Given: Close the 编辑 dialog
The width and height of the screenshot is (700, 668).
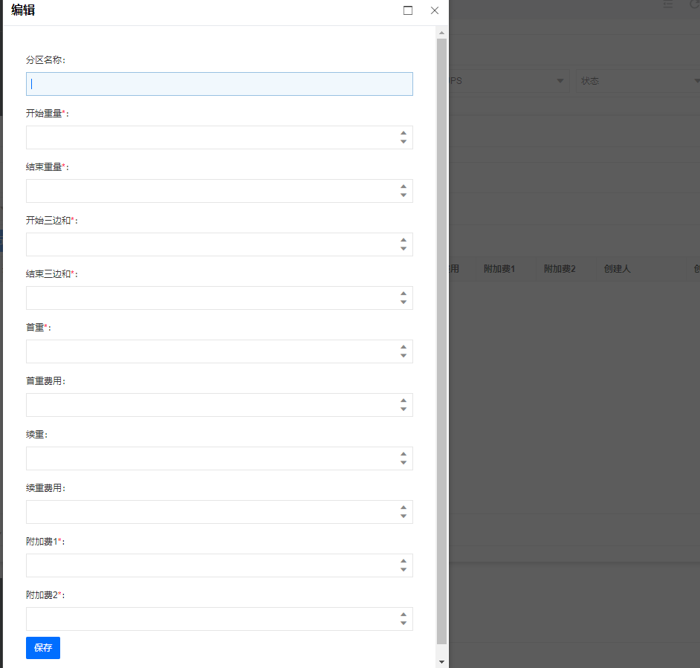Looking at the screenshot, I should click(435, 10).
